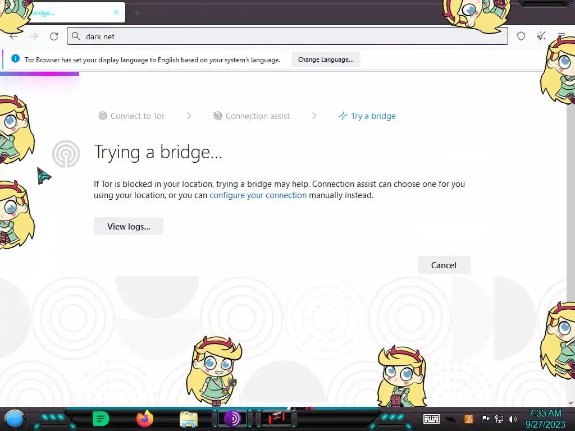Select the 'Connection assist' breadcrumb
The width and height of the screenshot is (575, 431).
[x=252, y=116]
